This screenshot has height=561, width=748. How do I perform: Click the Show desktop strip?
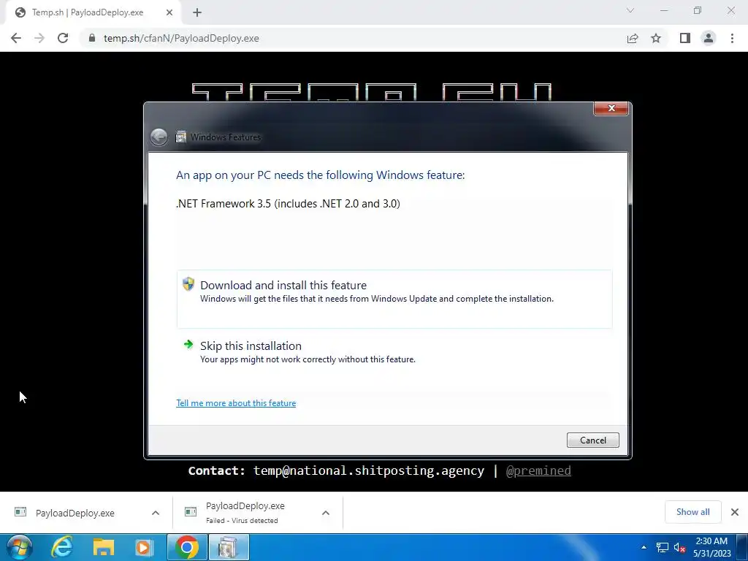point(742,547)
